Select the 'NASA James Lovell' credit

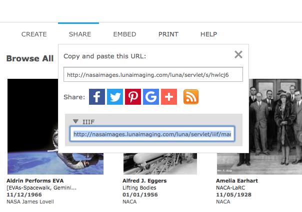[30, 202]
